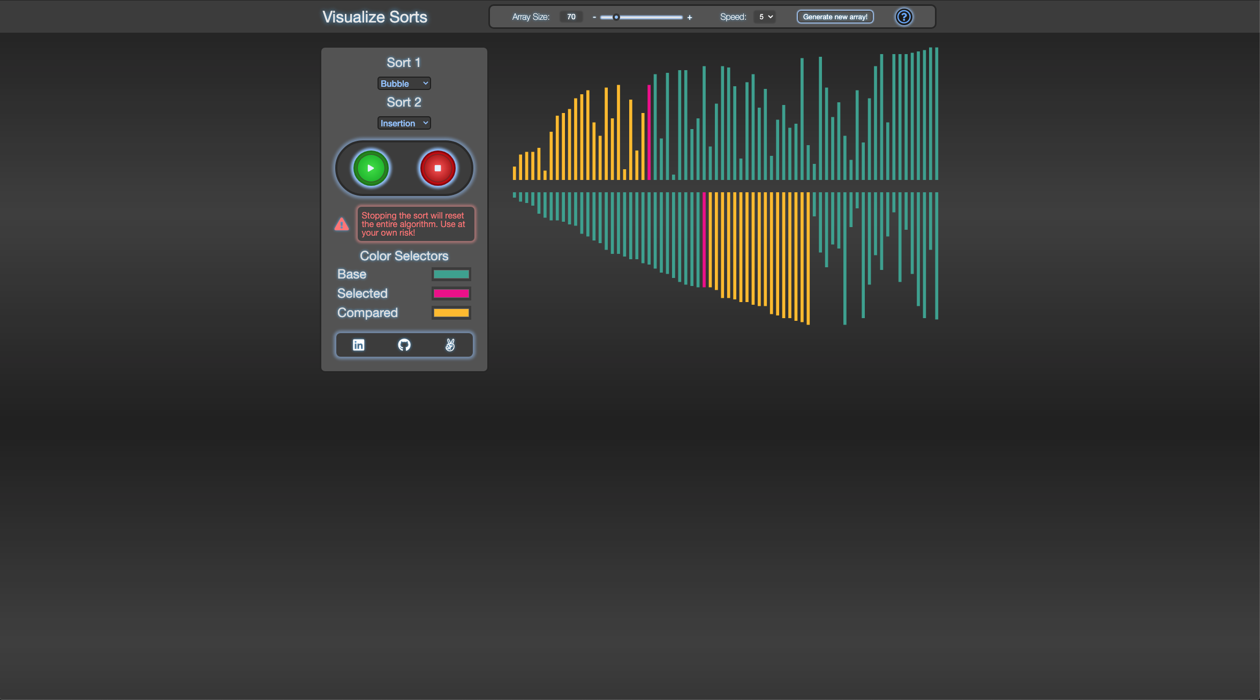Open the blue help question mark icon

903,17
